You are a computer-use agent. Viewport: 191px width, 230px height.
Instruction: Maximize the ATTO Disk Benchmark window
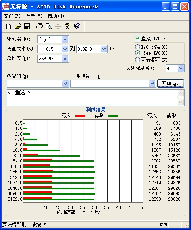tap(175, 7)
